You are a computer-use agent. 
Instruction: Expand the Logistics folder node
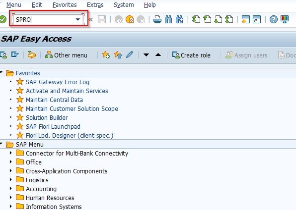coord(11,180)
